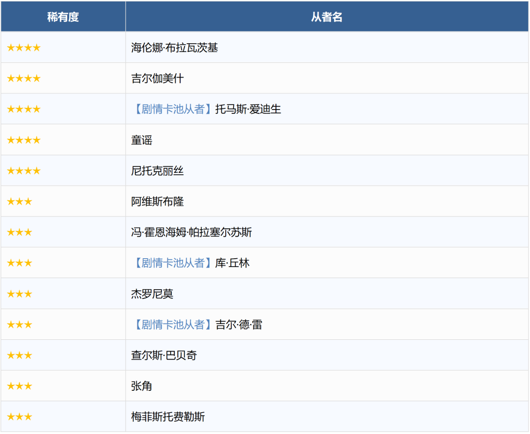530x434 pixels.
Task: Select servant name 张角
Action: (142, 386)
